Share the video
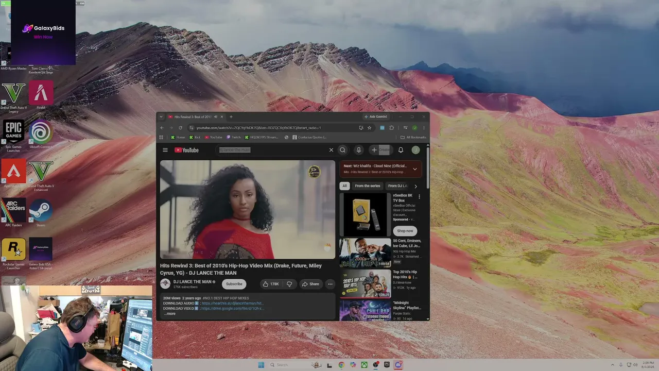This screenshot has width=659, height=371. 310,284
